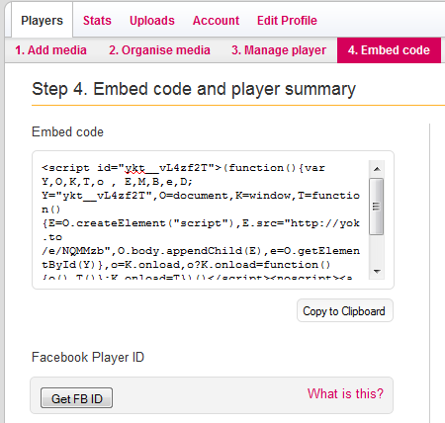This screenshot has width=445, height=423.
Task: Click the Get FB ID button
Action: 76,398
